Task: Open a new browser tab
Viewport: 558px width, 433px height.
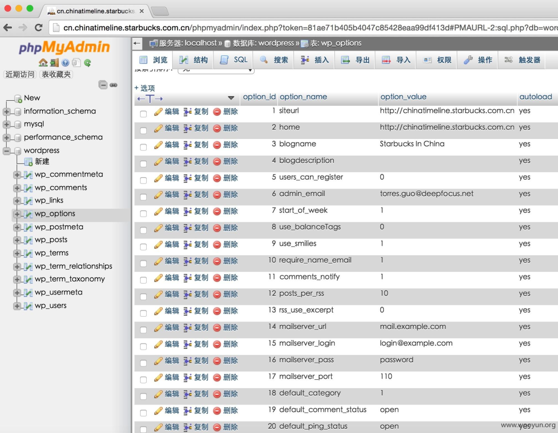Action: click(x=160, y=11)
